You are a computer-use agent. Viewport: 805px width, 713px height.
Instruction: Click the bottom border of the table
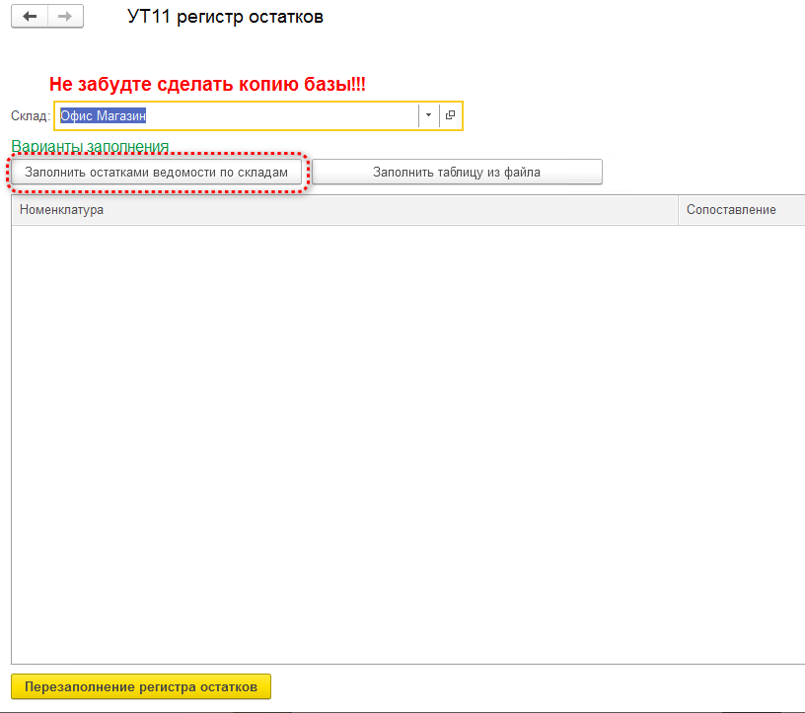pyautogui.click(x=408, y=665)
